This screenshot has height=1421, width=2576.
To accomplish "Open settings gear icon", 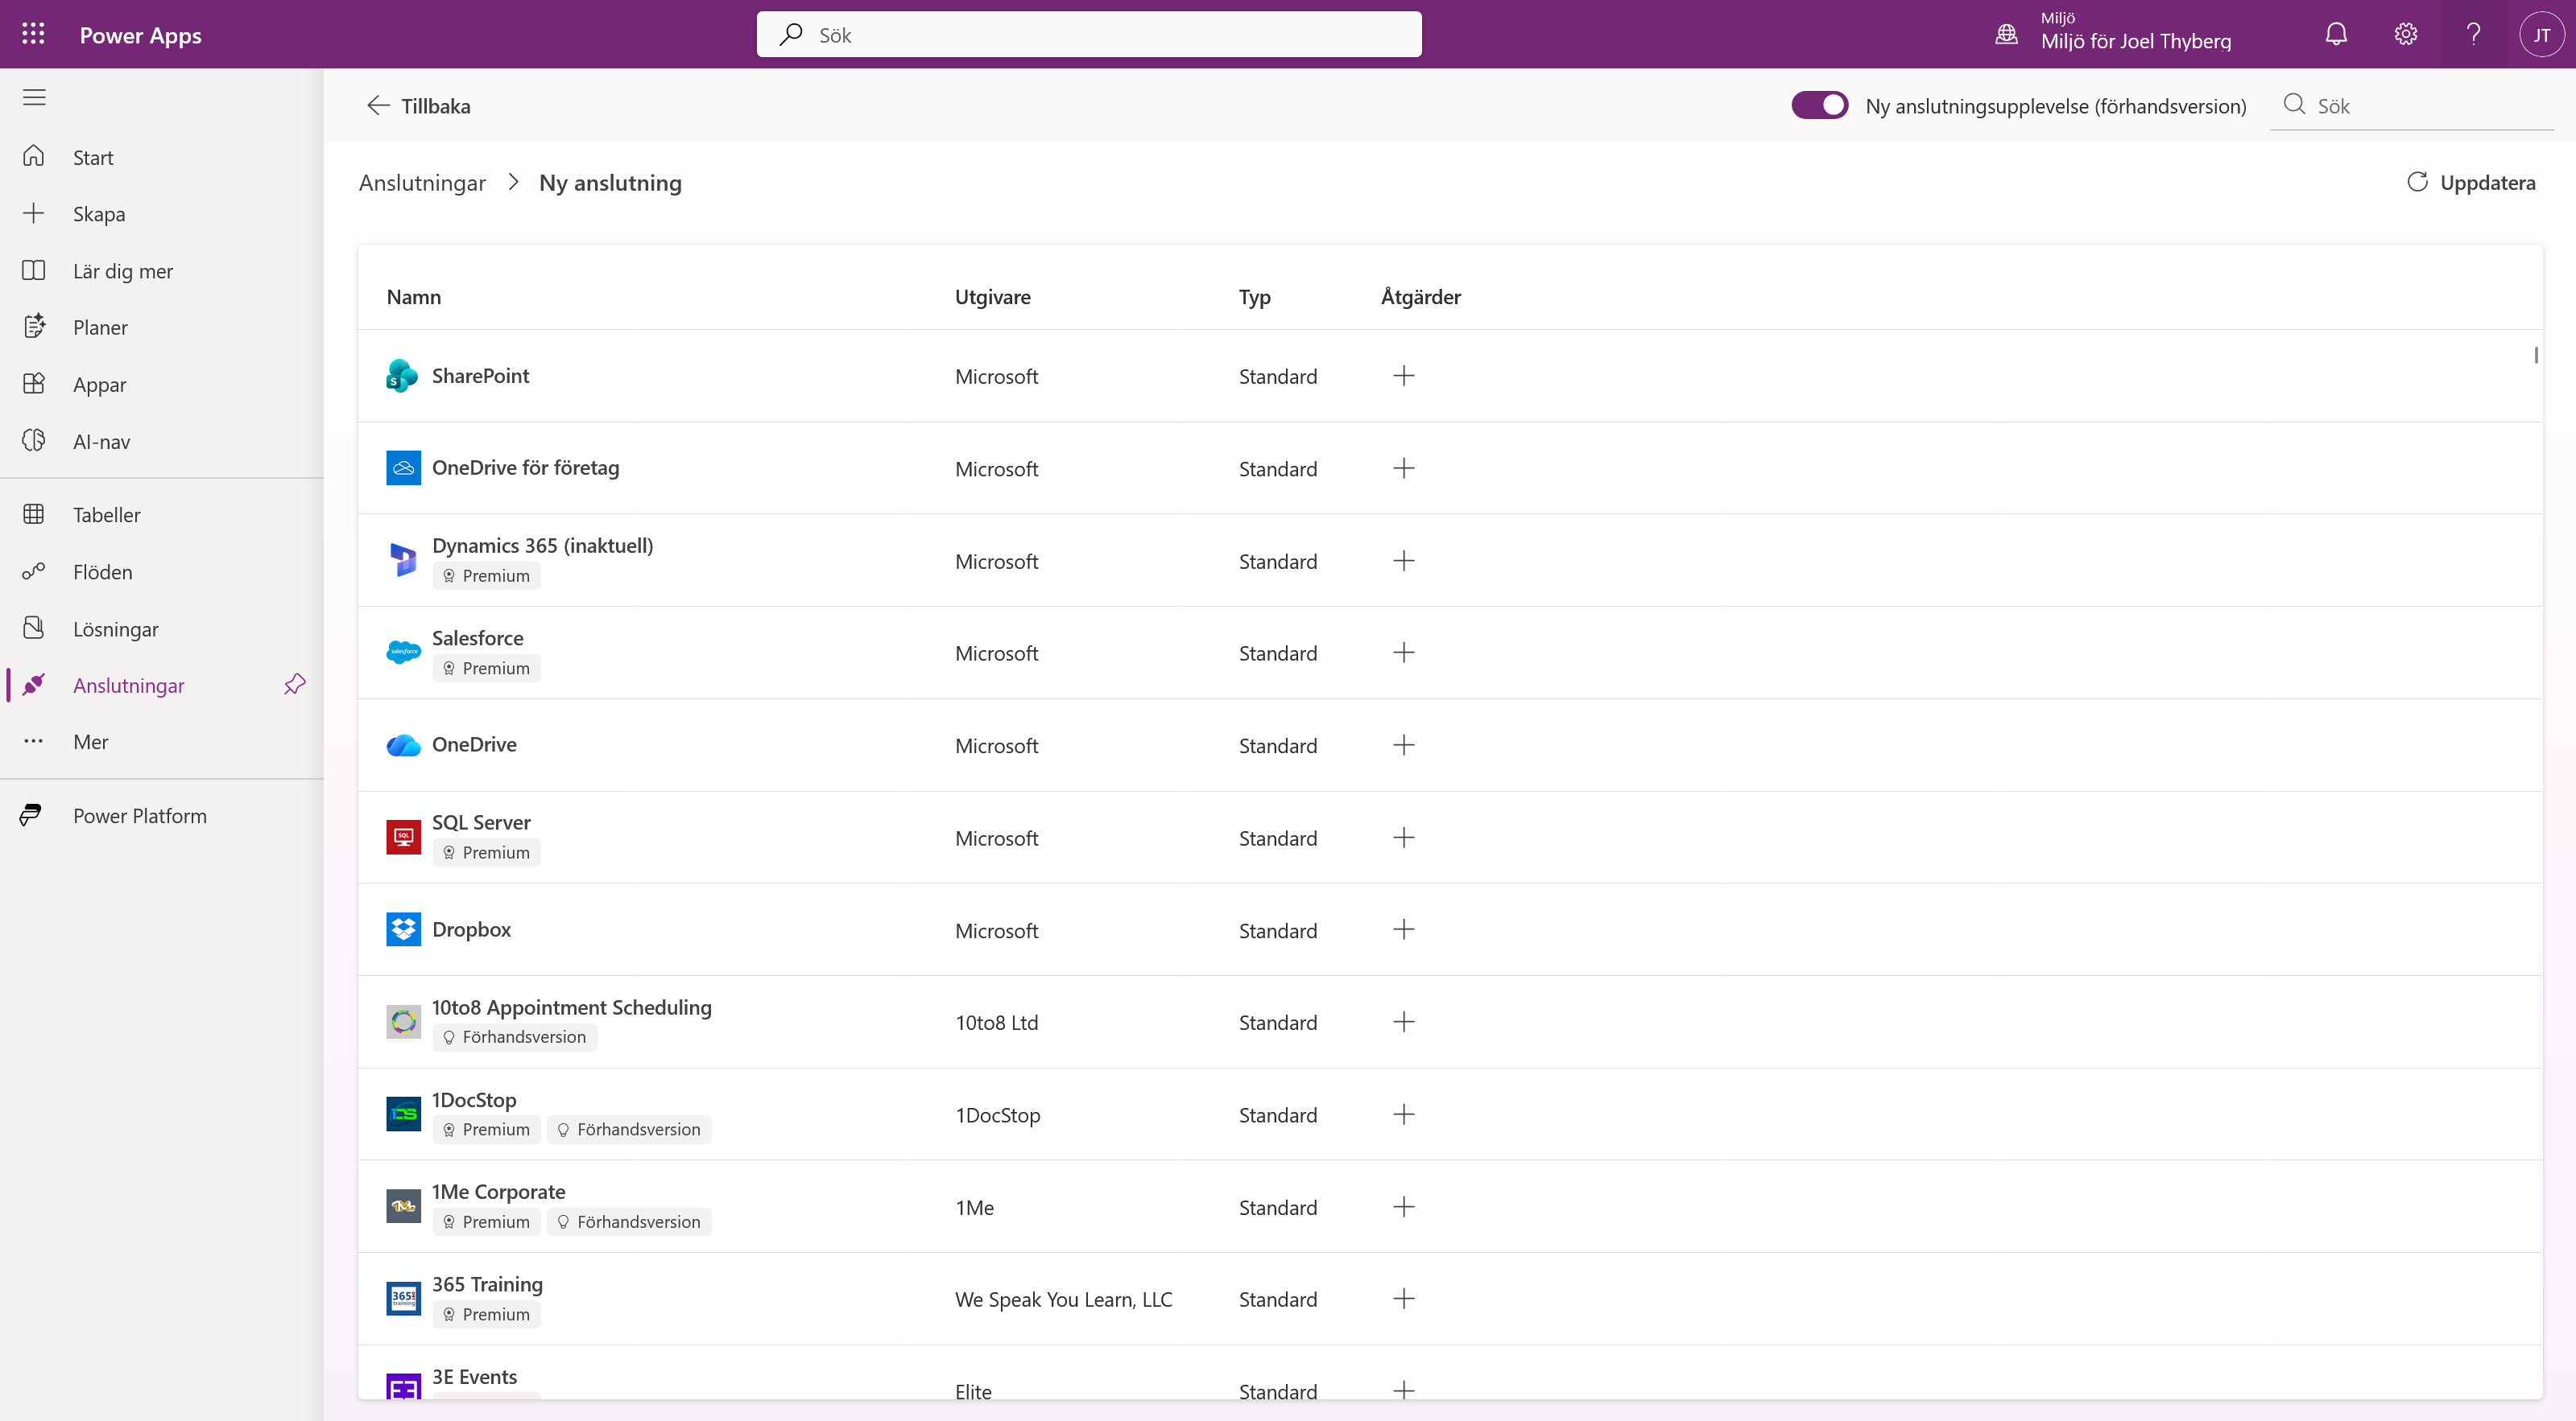I will pos(2405,34).
